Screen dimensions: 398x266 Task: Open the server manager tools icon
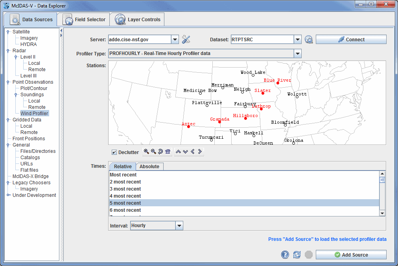tap(186, 39)
